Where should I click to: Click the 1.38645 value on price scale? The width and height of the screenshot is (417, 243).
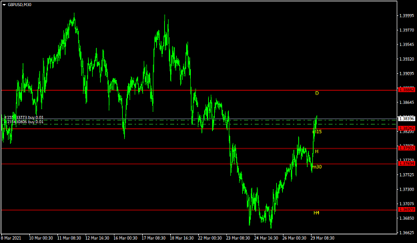[406, 103]
